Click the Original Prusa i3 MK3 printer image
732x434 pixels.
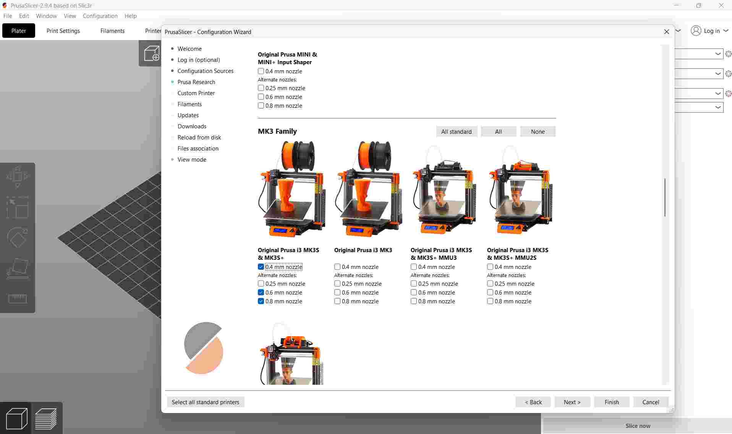[x=369, y=189]
